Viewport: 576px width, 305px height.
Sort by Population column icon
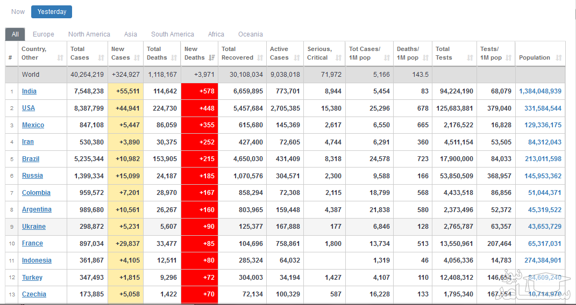point(559,58)
